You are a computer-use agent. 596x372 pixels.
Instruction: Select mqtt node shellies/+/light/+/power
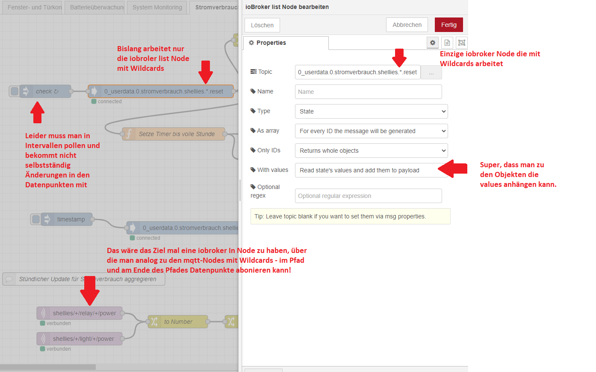80,339
